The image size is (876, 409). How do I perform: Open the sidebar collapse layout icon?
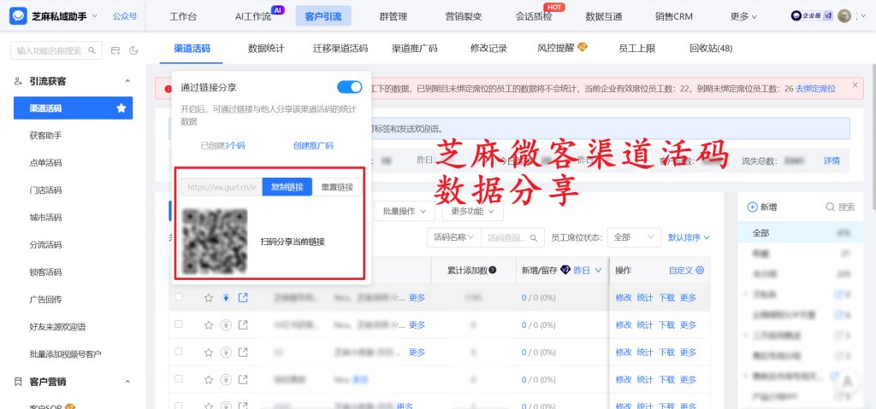point(115,50)
